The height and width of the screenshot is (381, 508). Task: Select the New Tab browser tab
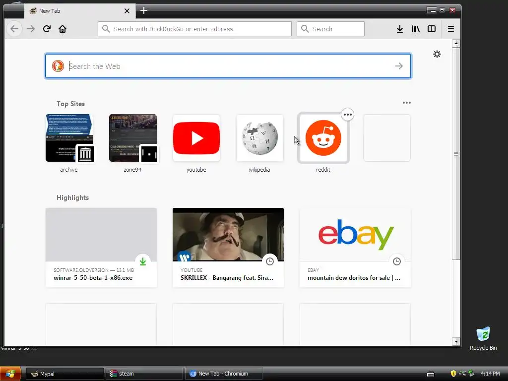pyautogui.click(x=79, y=11)
